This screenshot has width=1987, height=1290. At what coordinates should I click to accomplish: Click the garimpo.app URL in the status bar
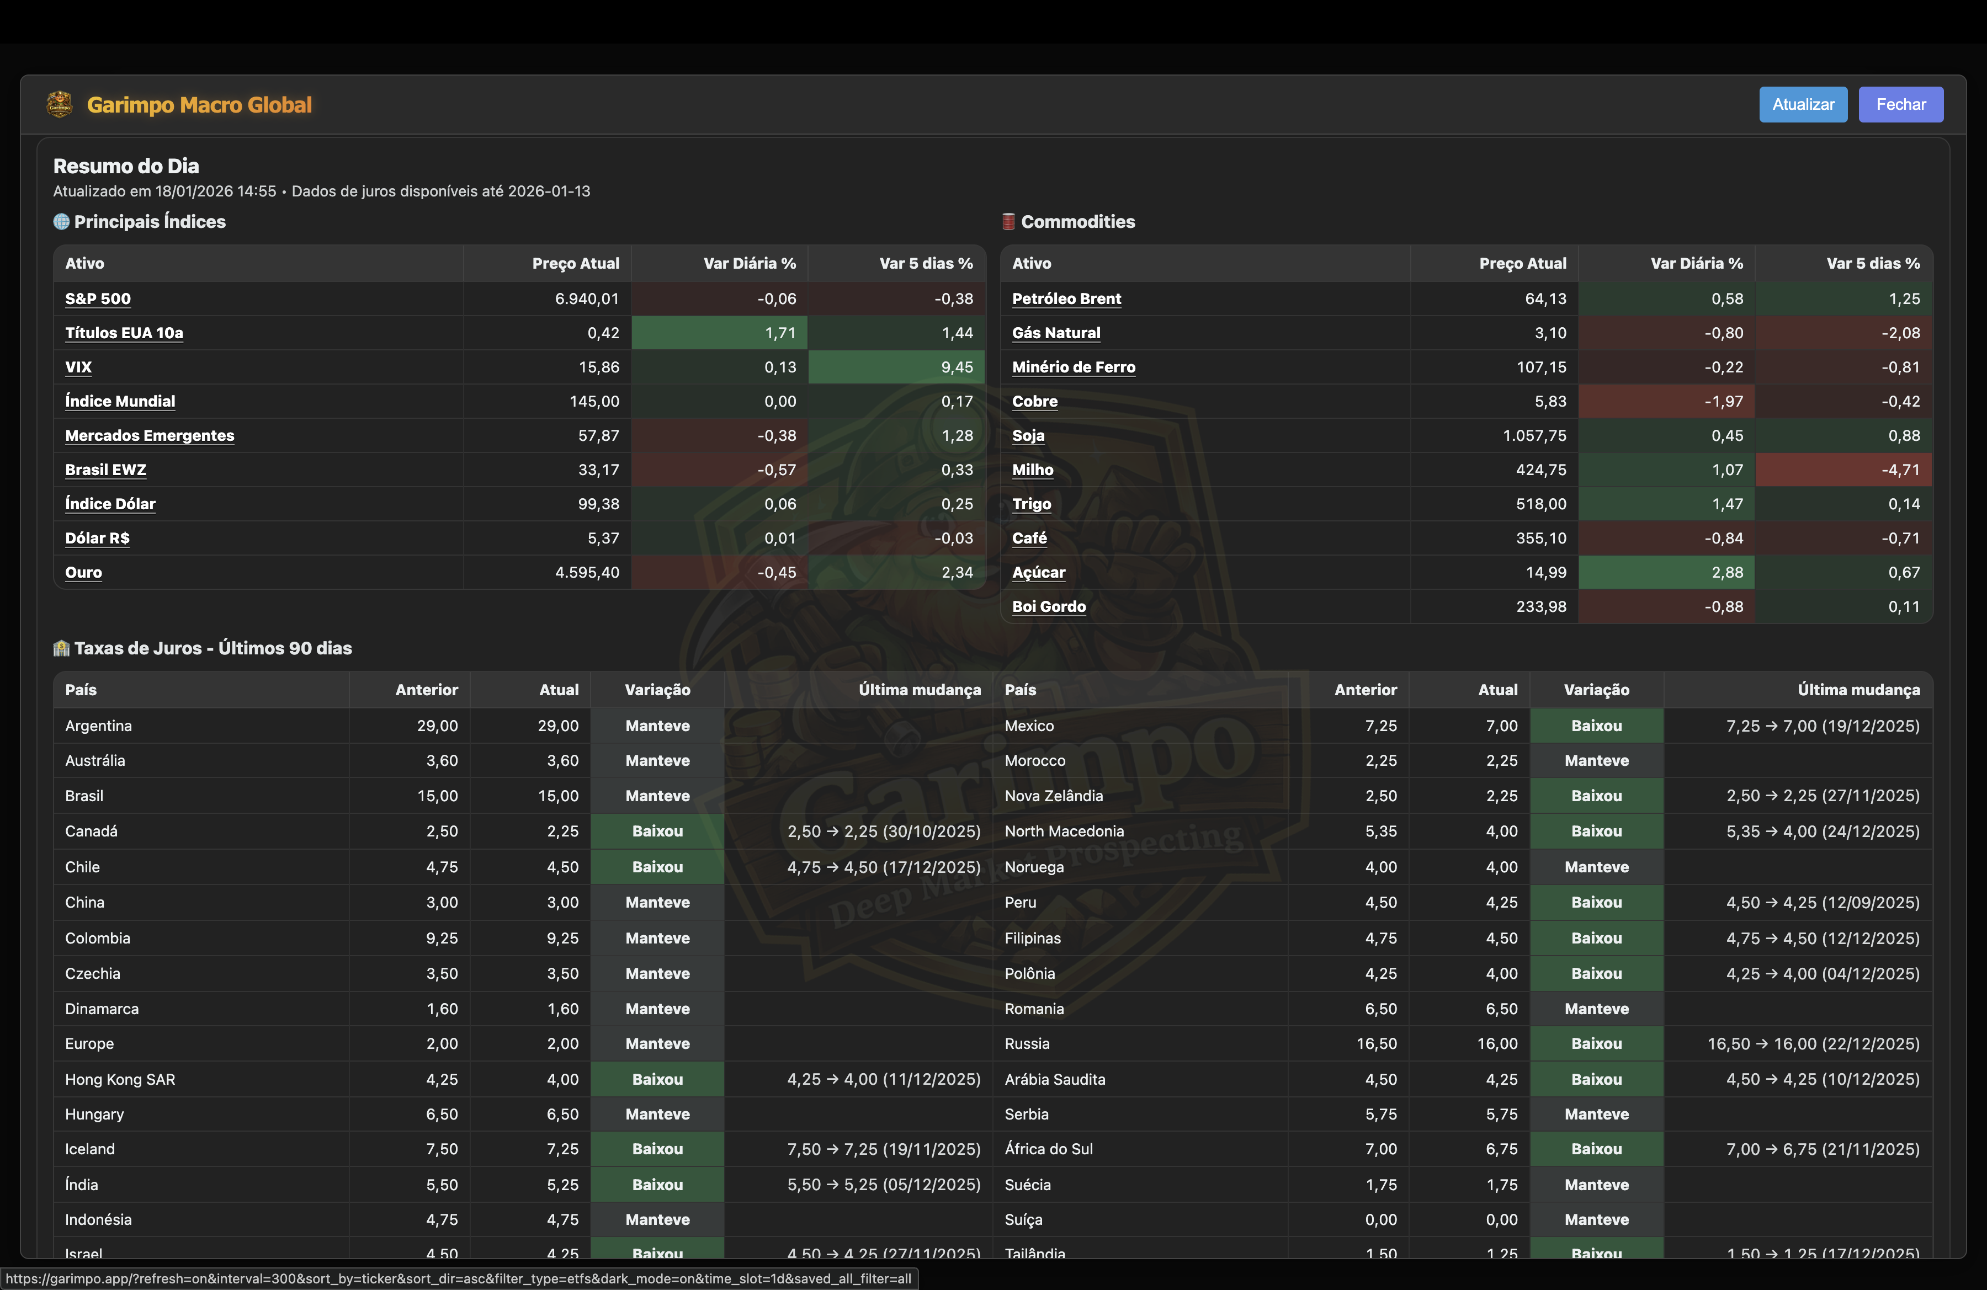coord(459,1277)
